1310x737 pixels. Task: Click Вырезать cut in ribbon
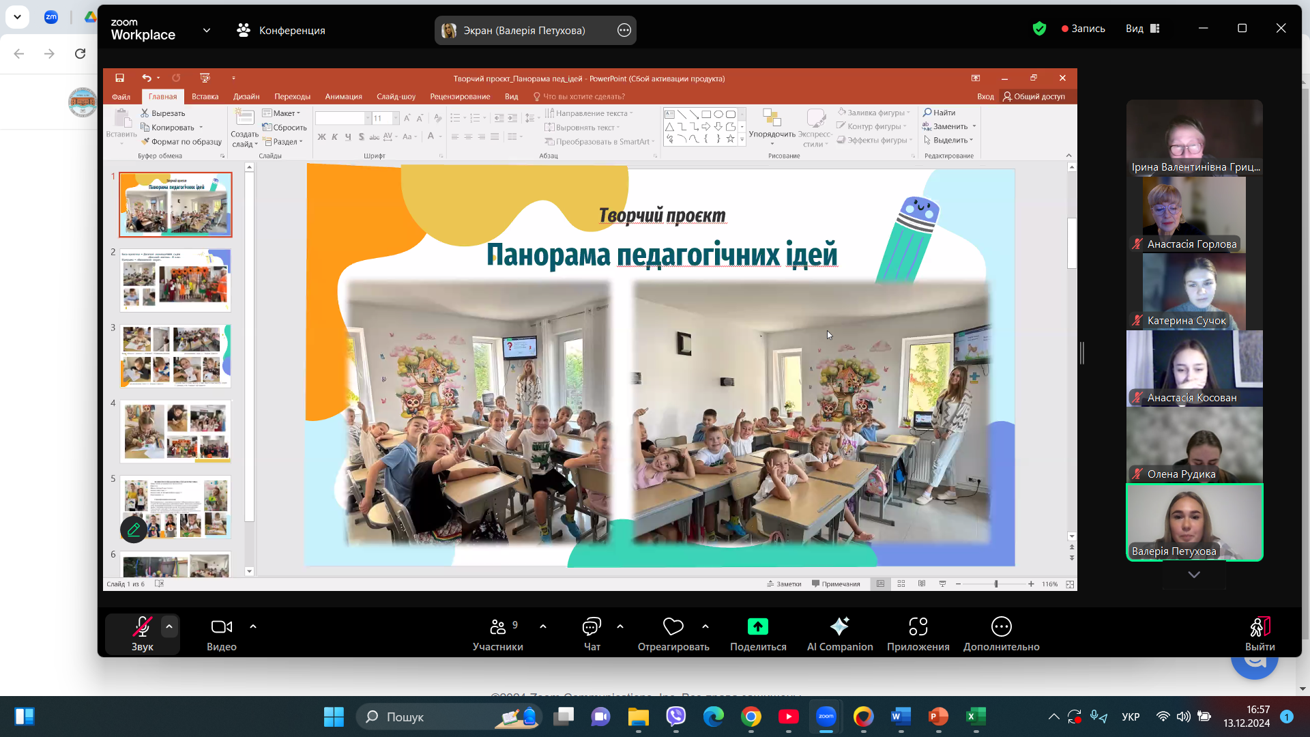(x=162, y=113)
